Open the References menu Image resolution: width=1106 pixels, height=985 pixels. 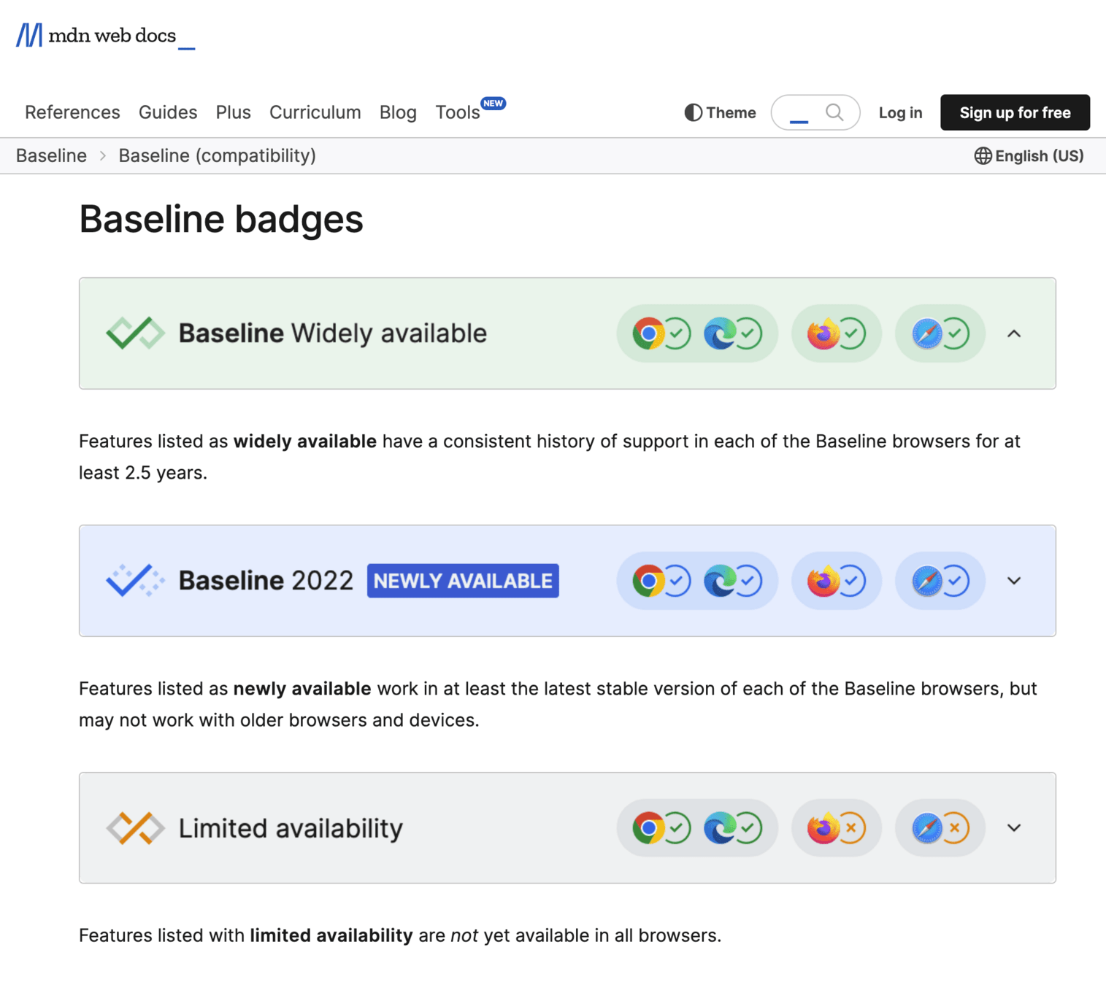point(72,112)
